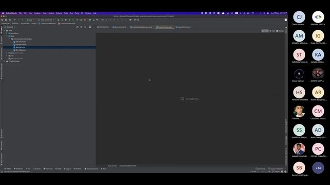Click the SB participant avatar

(x=299, y=168)
